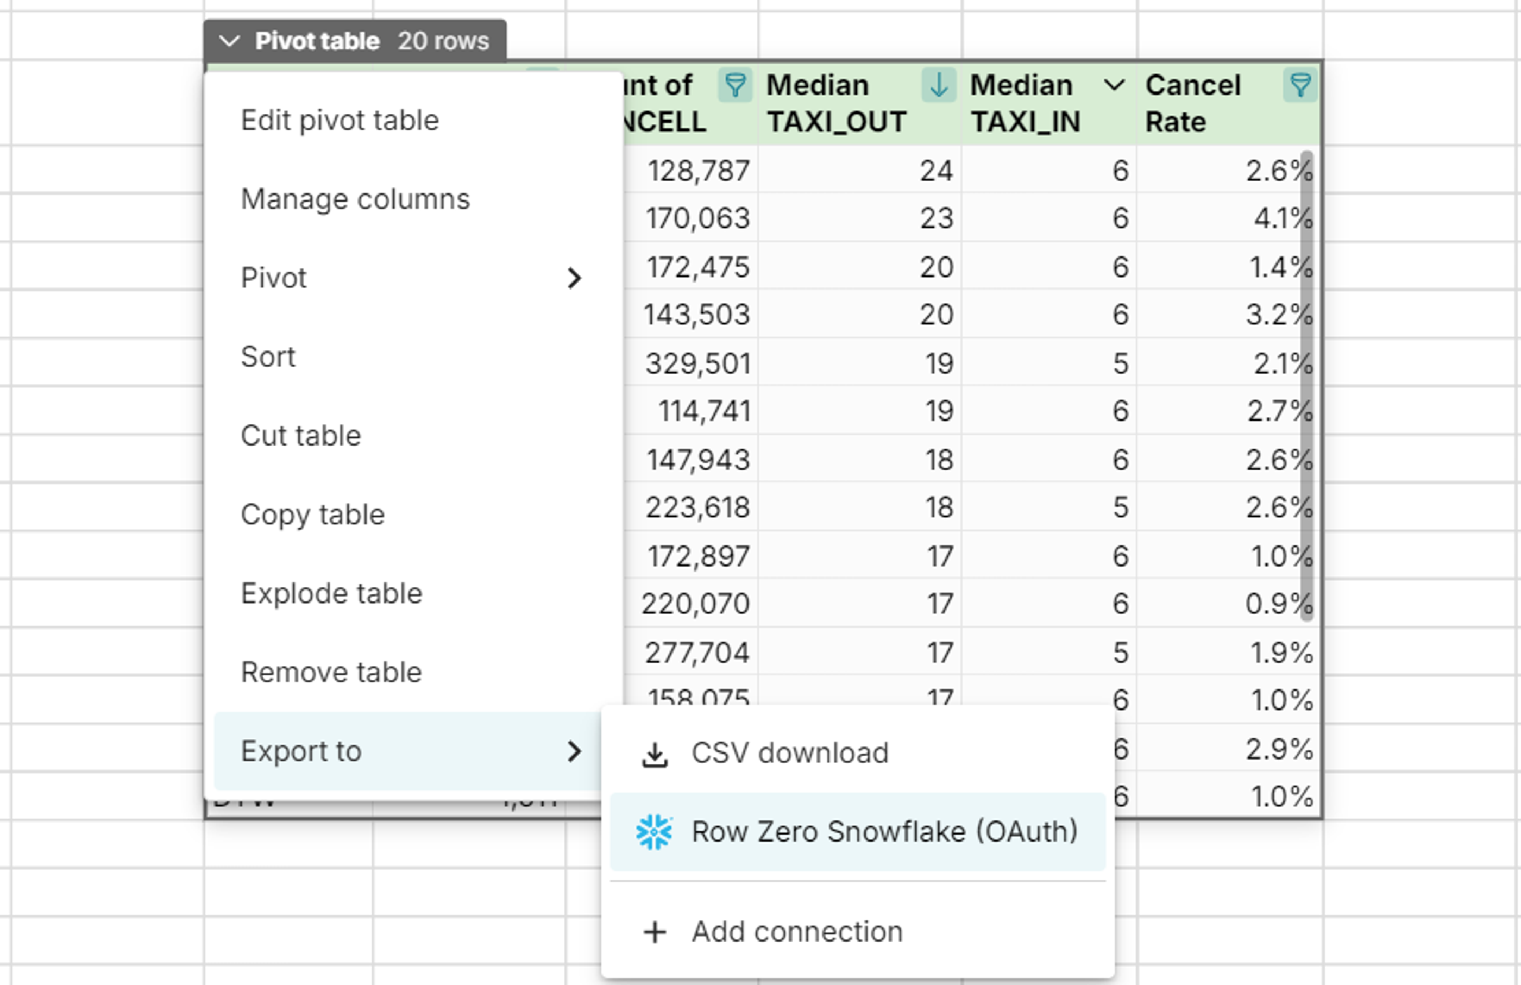Choose Copy table
This screenshot has height=985, width=1521.
point(413,515)
